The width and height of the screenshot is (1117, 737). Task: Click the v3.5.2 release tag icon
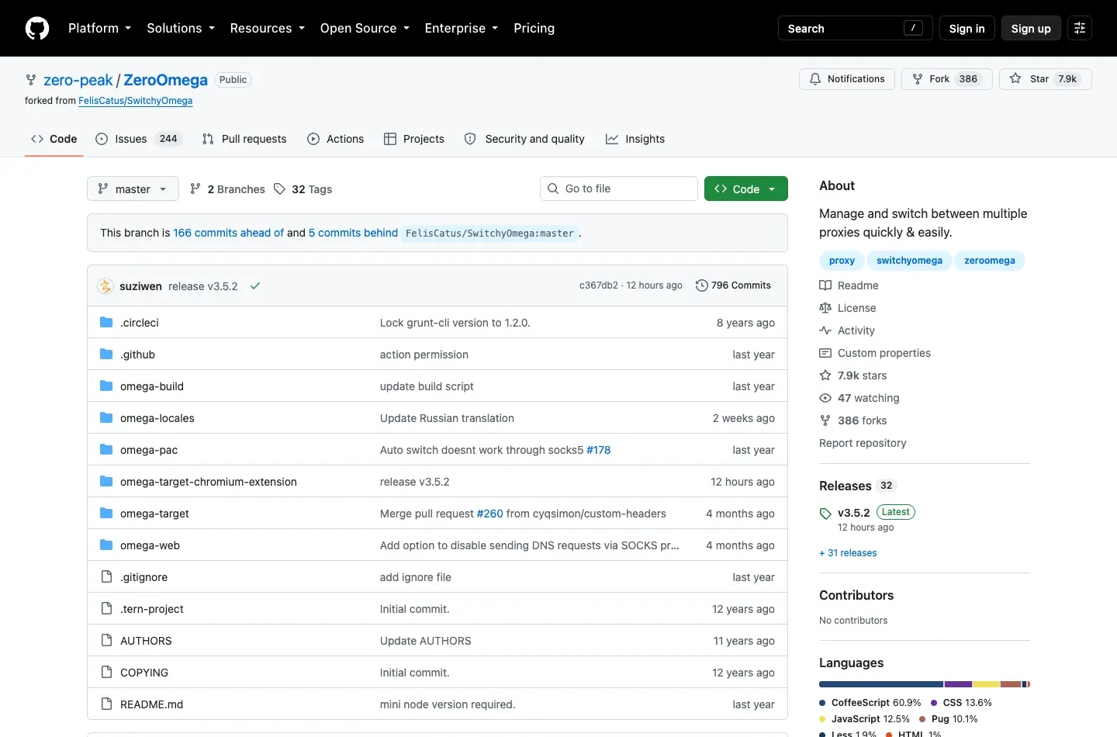[x=825, y=514]
